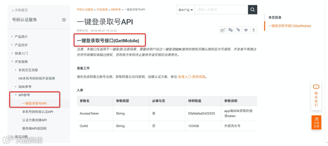
Task: Click the 联系我们 contact widget
Action: [x=316, y=96]
